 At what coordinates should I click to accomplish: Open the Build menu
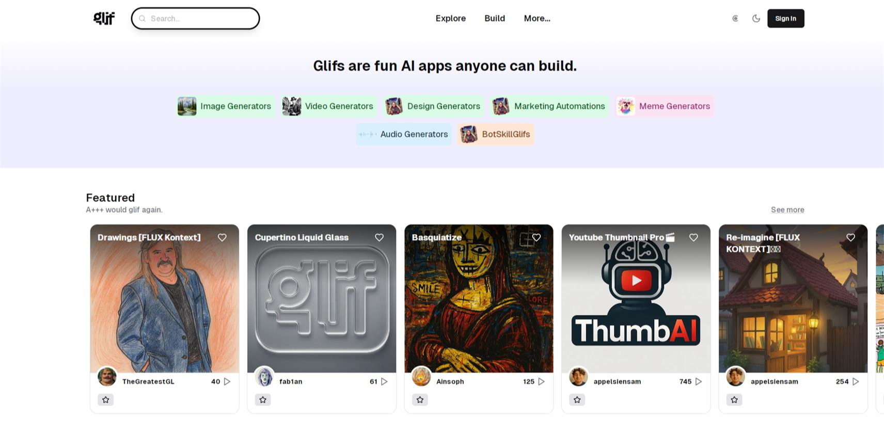pos(495,19)
